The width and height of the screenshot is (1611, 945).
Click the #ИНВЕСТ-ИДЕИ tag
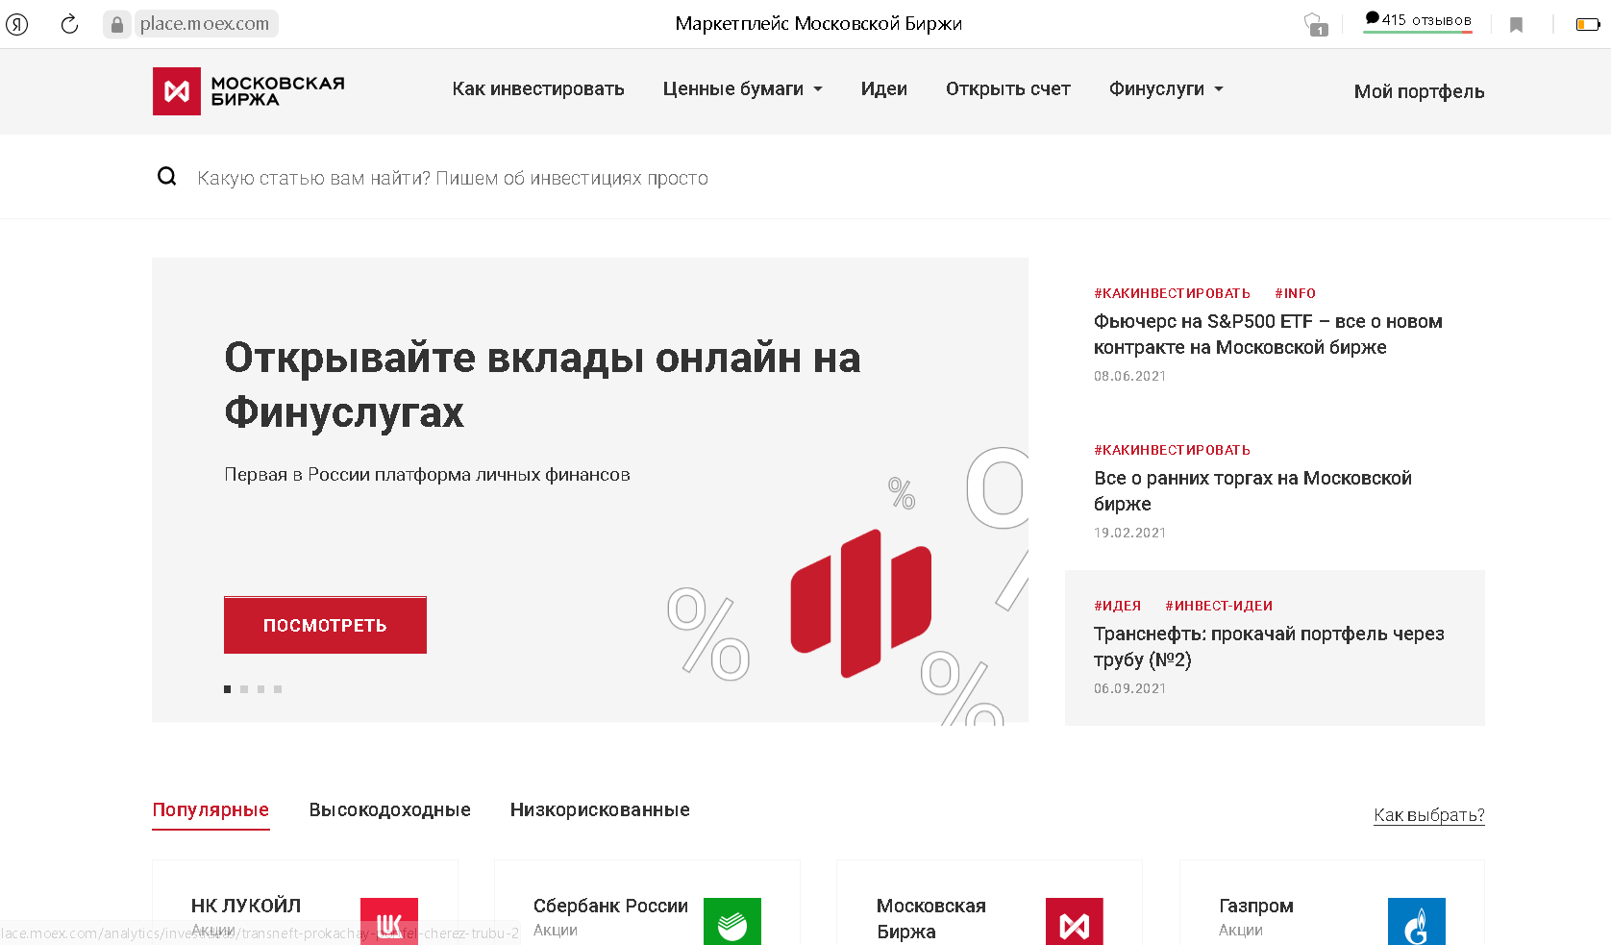tap(1219, 606)
